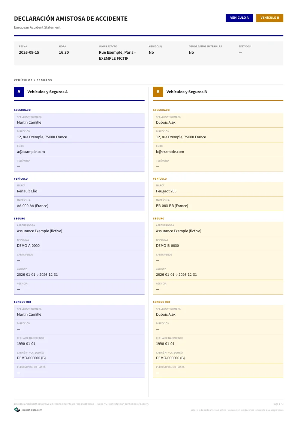
Task: Click the insured name Martin Camille
Action: coord(29,123)
